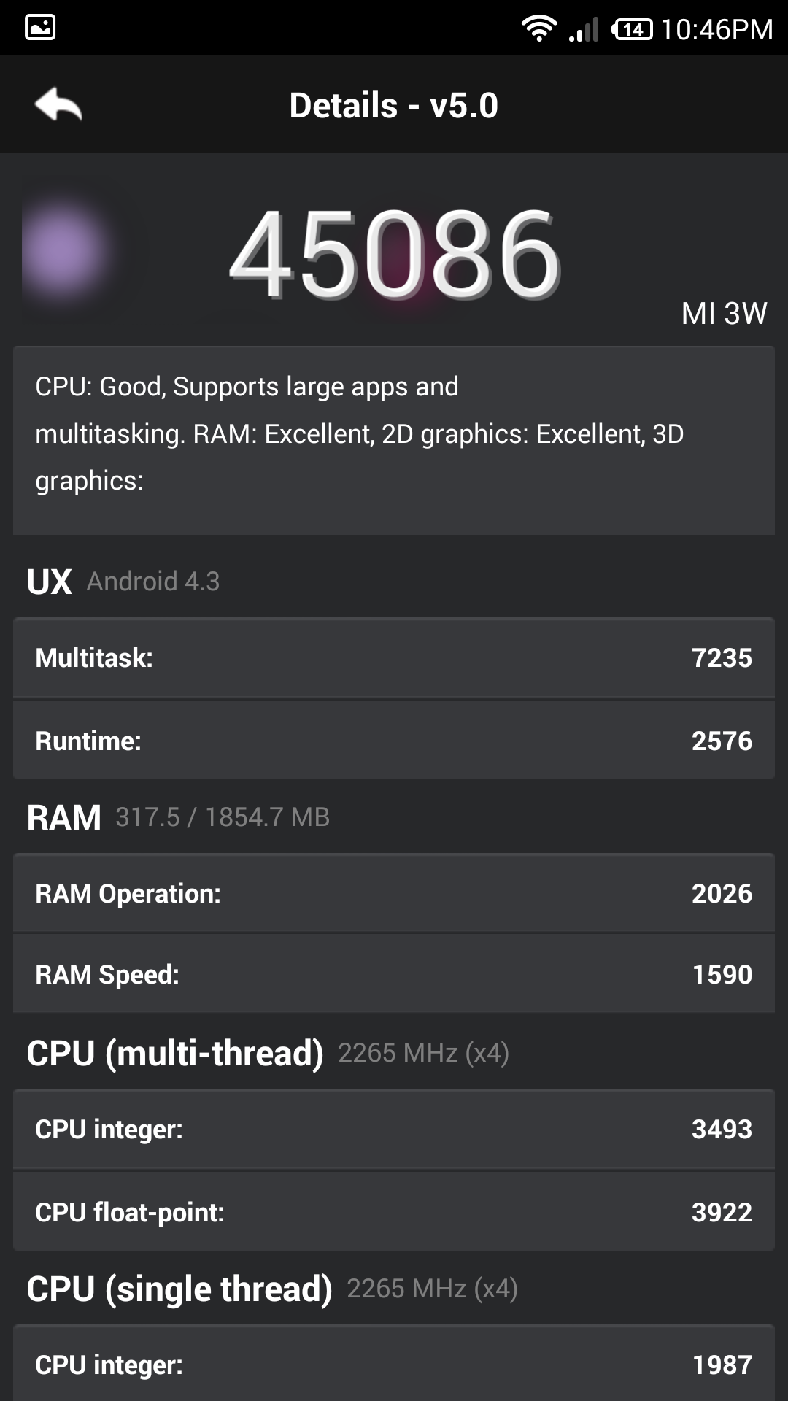Open the RAM Speed result row

[394, 974]
